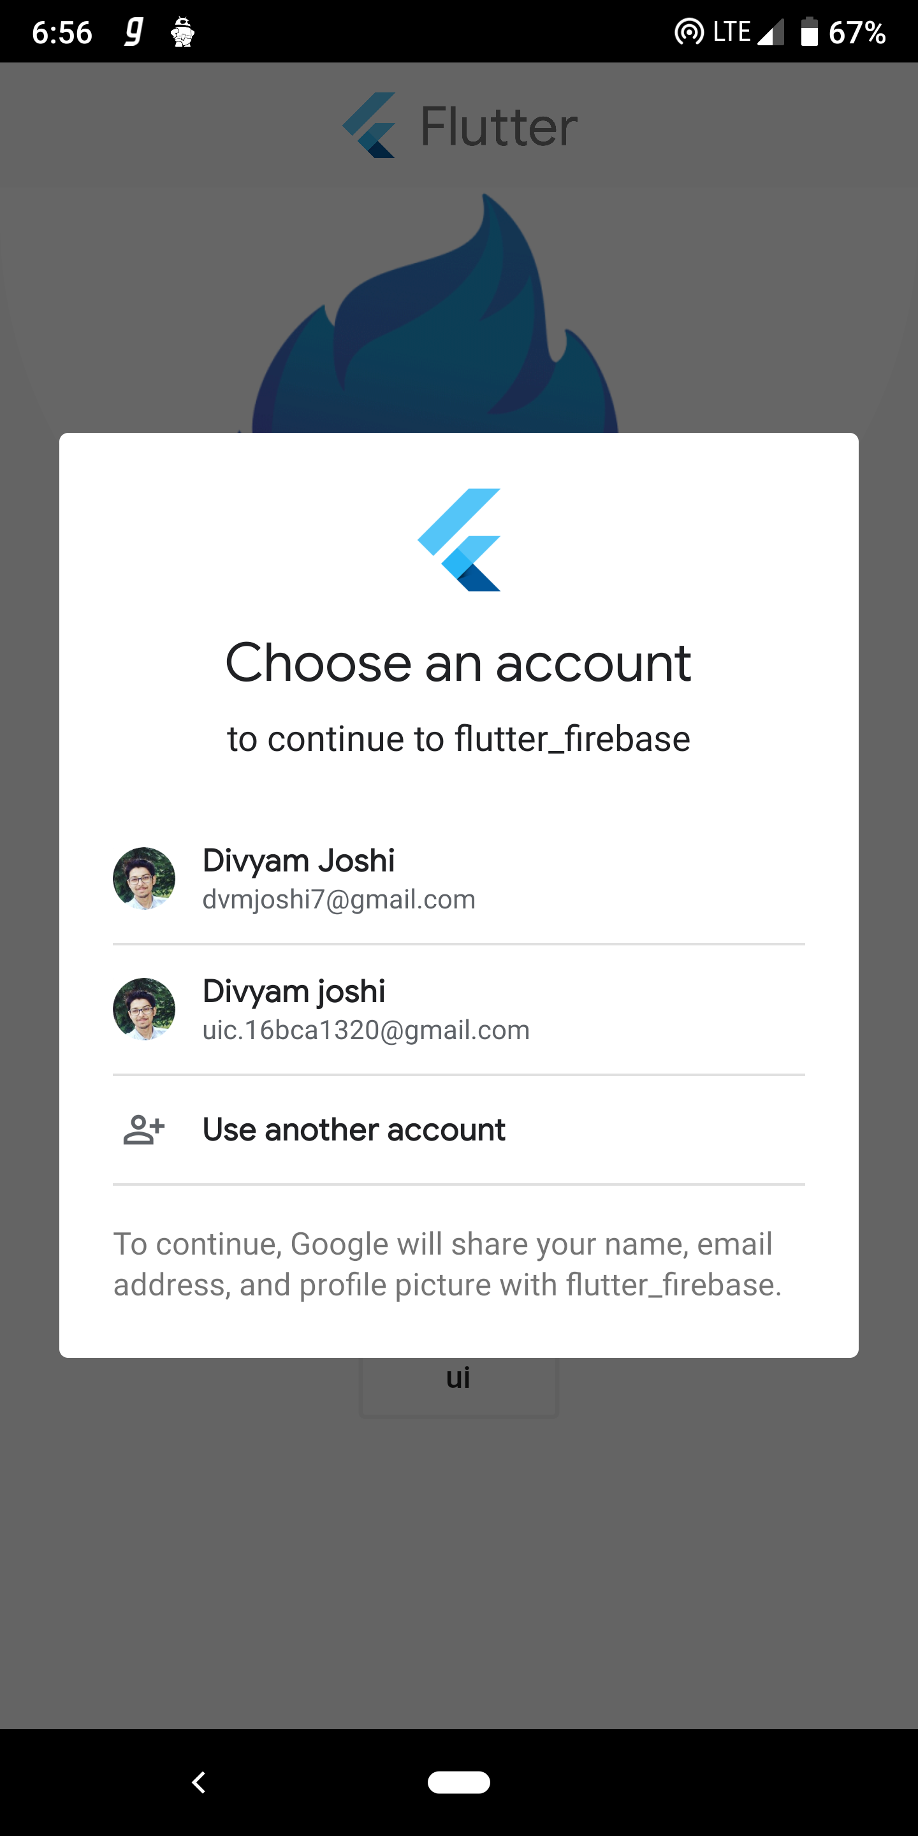
Task: Tap the avatar for uic.16bca1320@gmail.com
Action: tap(144, 1009)
